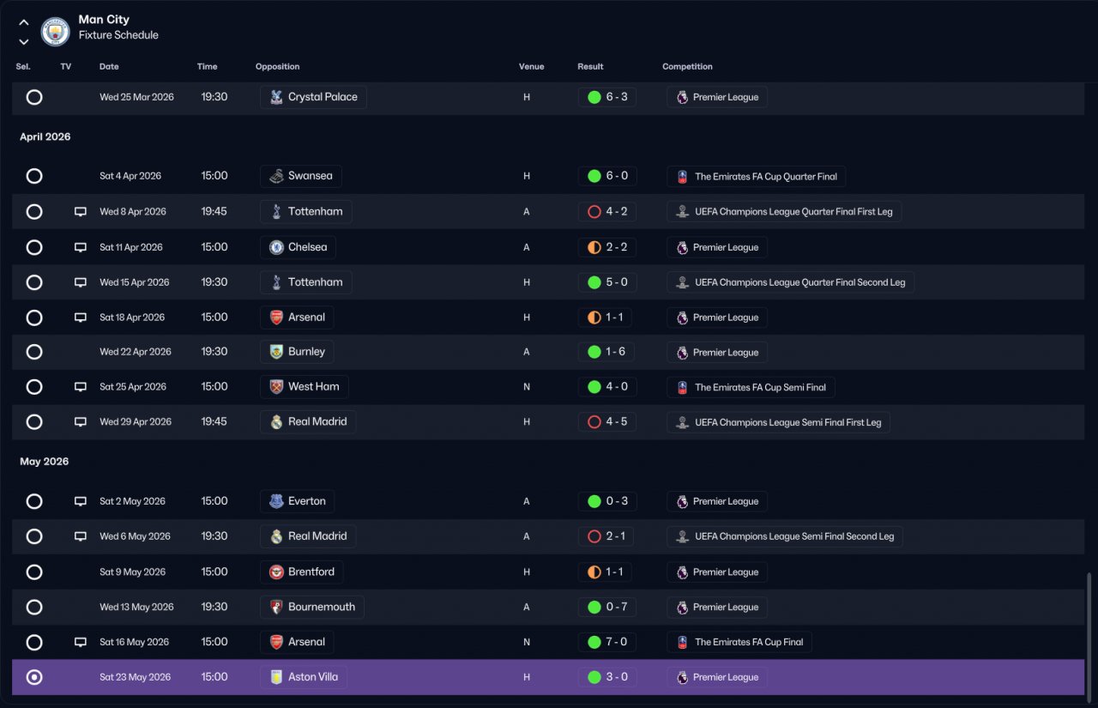Sort fixtures by the Date column header
This screenshot has width=1098, height=708.
(x=109, y=67)
